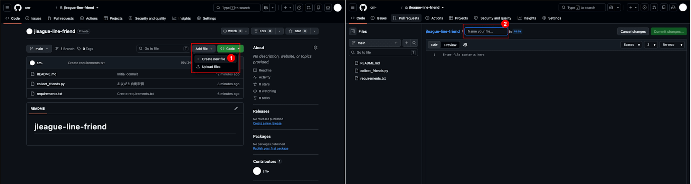Choose Create new file from menu
This screenshot has width=691, height=184.
tap(211, 59)
